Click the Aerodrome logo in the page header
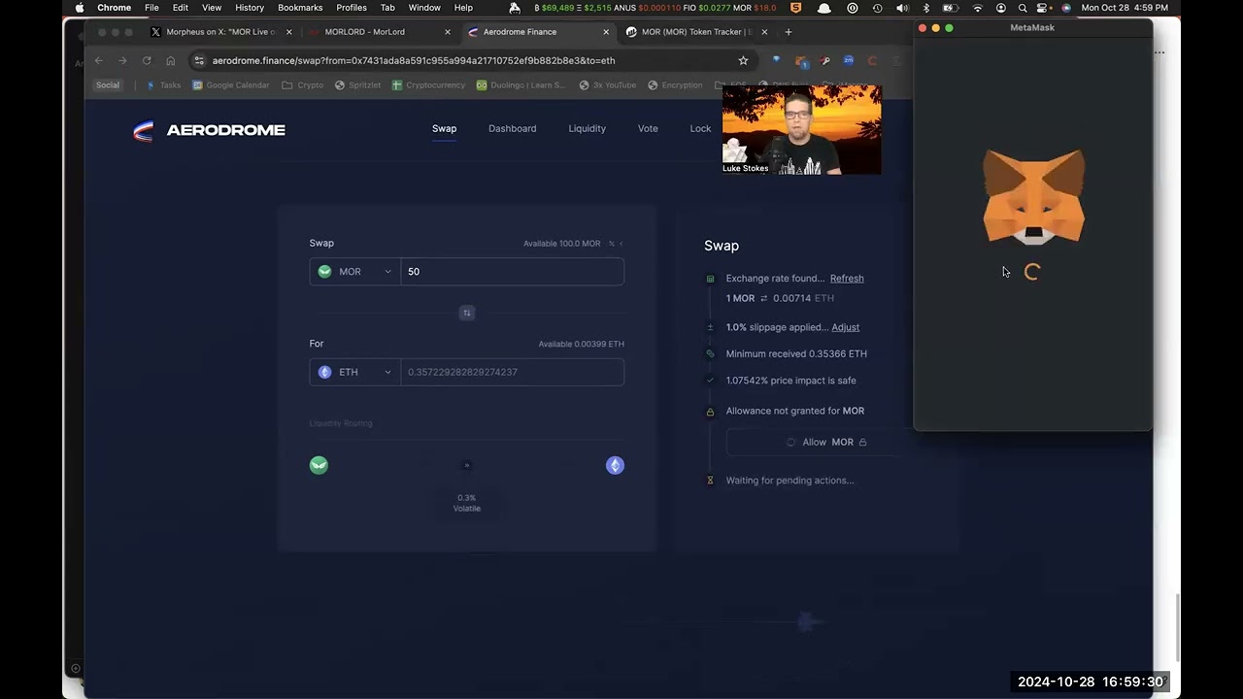The image size is (1243, 699). coord(209,130)
